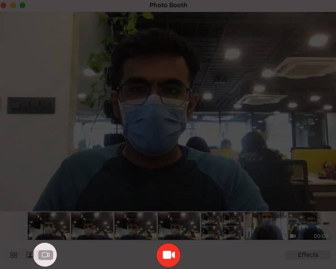Click the duration timestamp on the video clip

321,236
